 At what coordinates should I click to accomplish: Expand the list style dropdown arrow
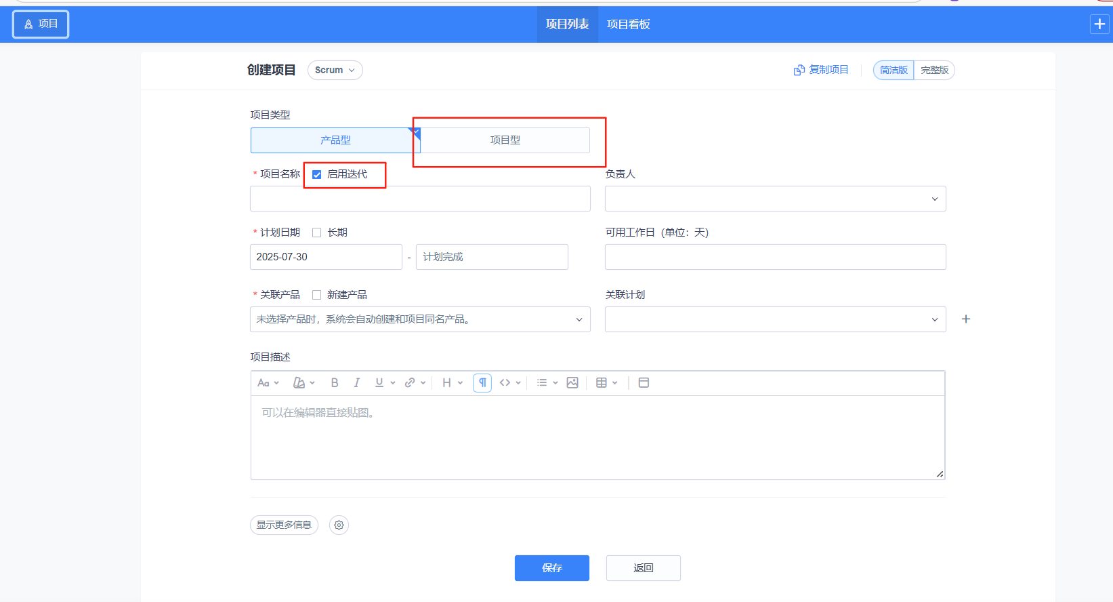555,383
